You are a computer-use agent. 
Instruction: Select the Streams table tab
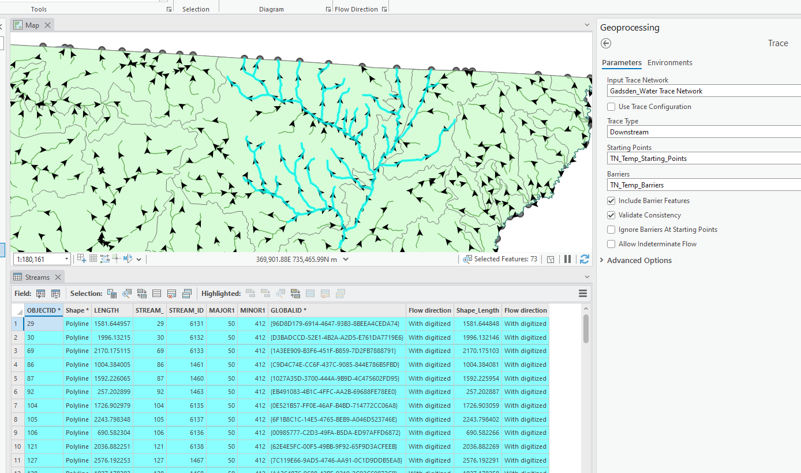[x=37, y=277]
